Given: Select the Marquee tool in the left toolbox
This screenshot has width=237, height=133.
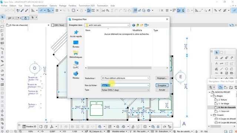Looking at the screenshot, I should click(2, 21).
